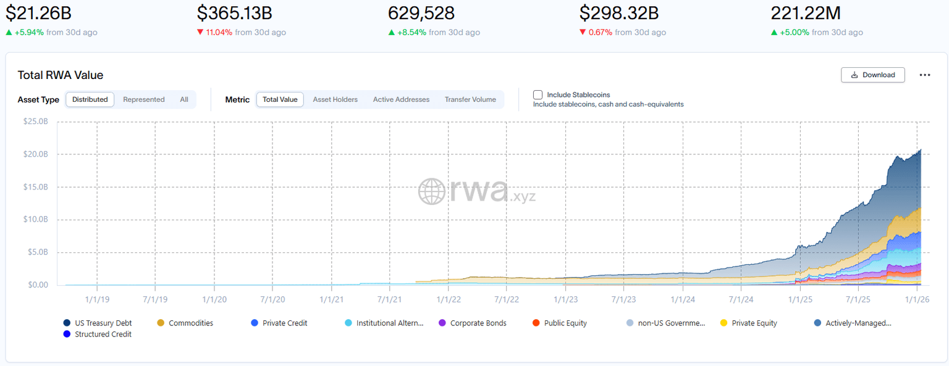
Task: Click the Corporate Bonds purple legend dot
Action: click(442, 323)
